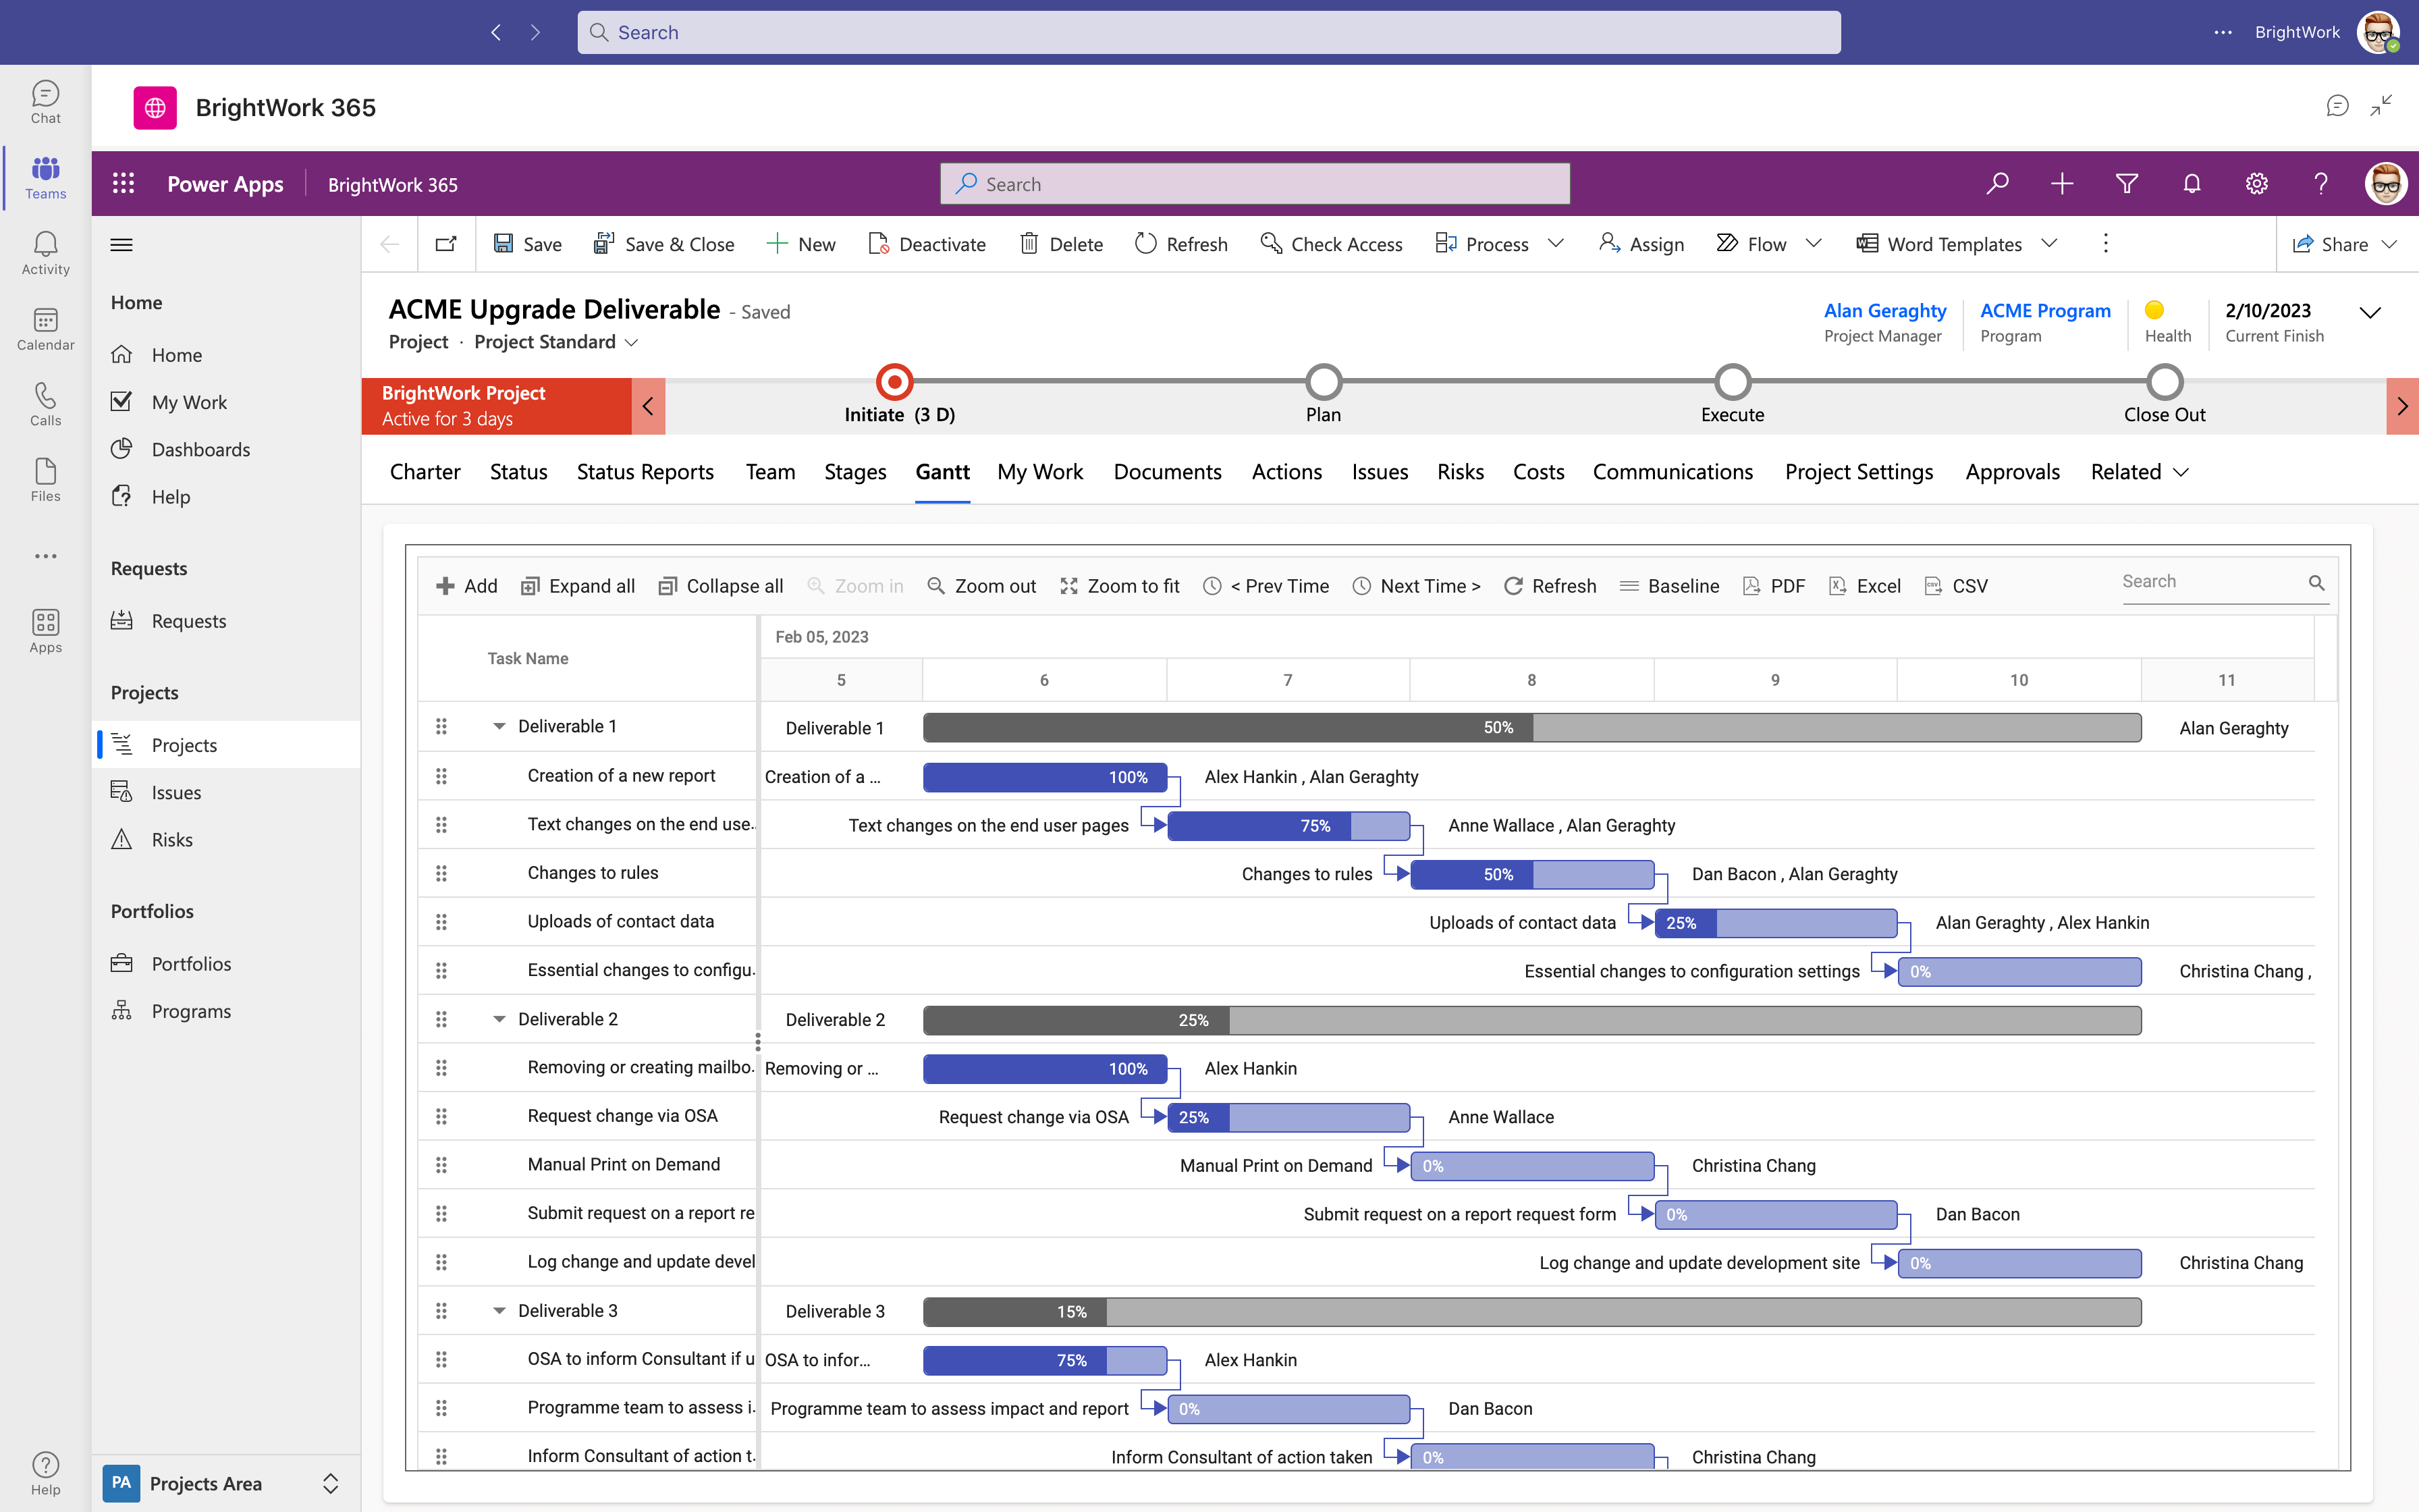Open the Flow dropdown arrow
The width and height of the screenshot is (2419, 1512).
pos(1814,243)
